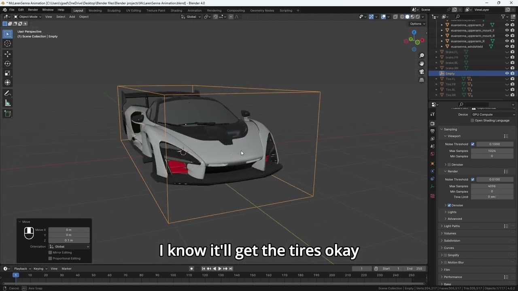The image size is (518, 291).
Task: Switch to Shading workspace tab
Action: click(176, 10)
